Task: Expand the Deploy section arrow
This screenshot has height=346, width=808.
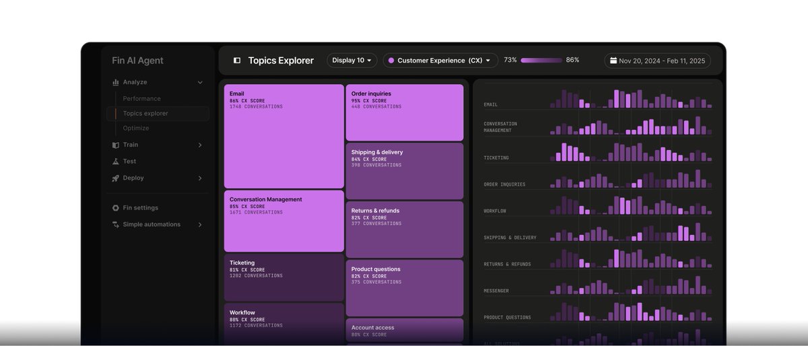Action: pyautogui.click(x=200, y=178)
